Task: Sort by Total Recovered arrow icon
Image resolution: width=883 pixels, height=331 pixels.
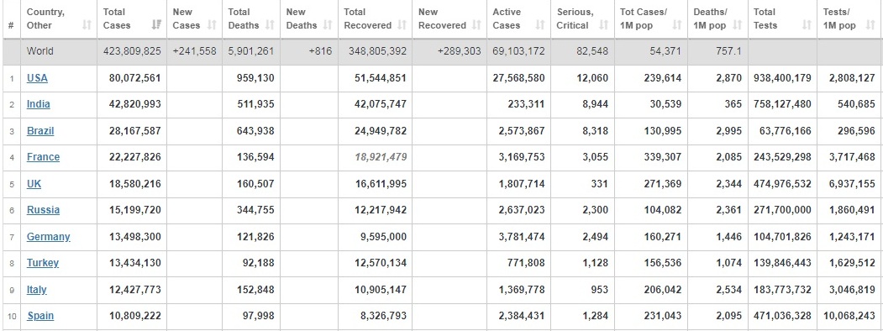Action: click(402, 24)
